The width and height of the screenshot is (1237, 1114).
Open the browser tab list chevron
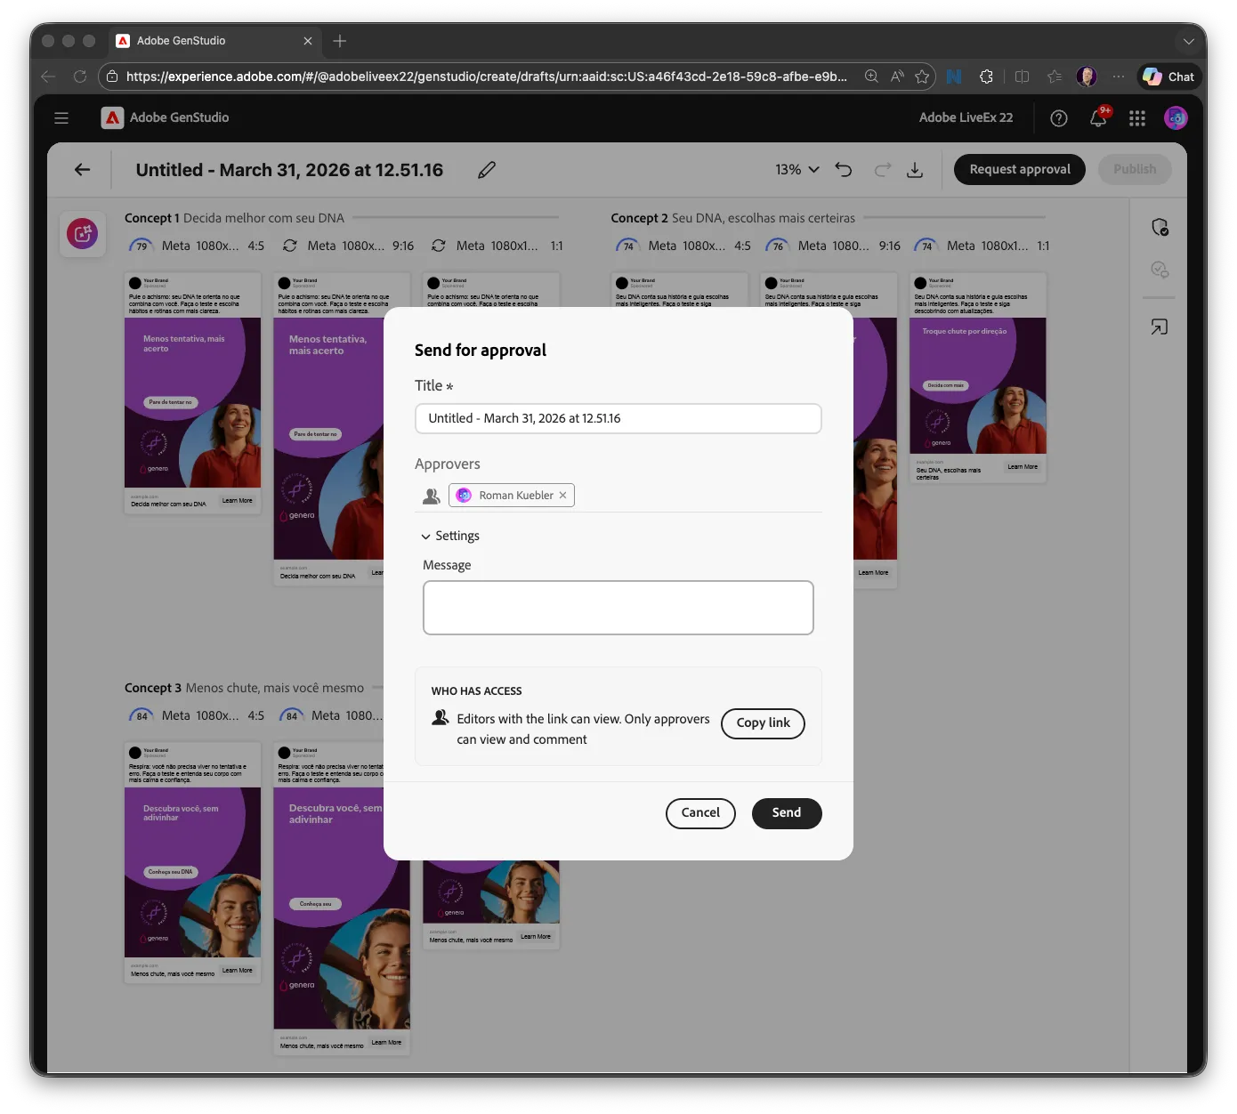pyautogui.click(x=1188, y=41)
